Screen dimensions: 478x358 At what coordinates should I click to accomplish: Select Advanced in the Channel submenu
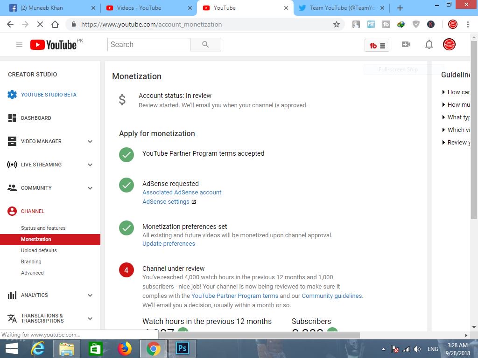pos(32,273)
